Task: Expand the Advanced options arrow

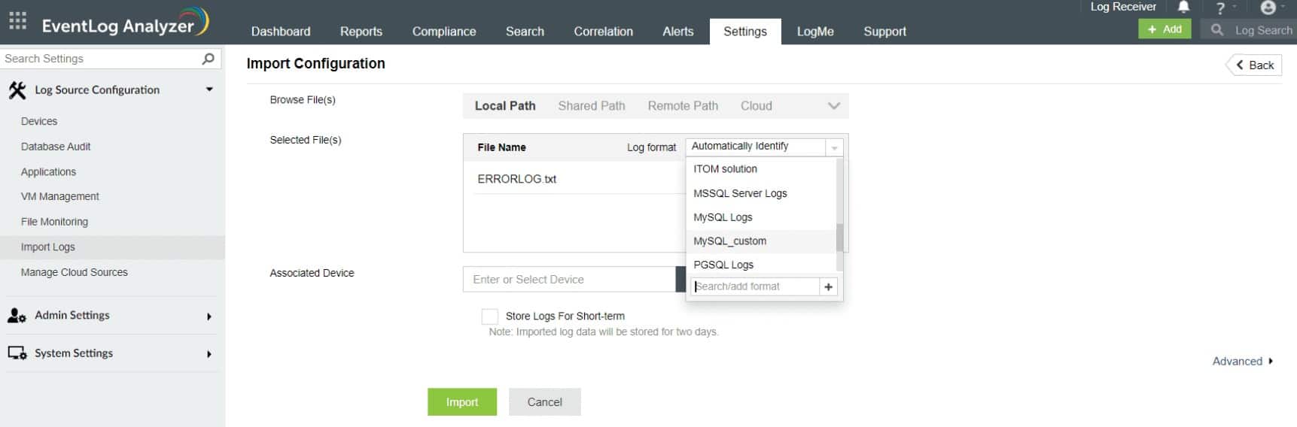Action: [1271, 362]
